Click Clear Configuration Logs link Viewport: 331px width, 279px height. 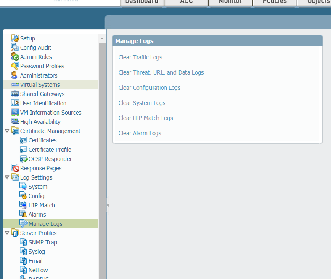(x=149, y=88)
